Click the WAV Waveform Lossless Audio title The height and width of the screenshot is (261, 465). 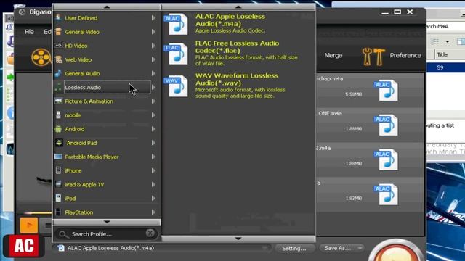[237, 79]
